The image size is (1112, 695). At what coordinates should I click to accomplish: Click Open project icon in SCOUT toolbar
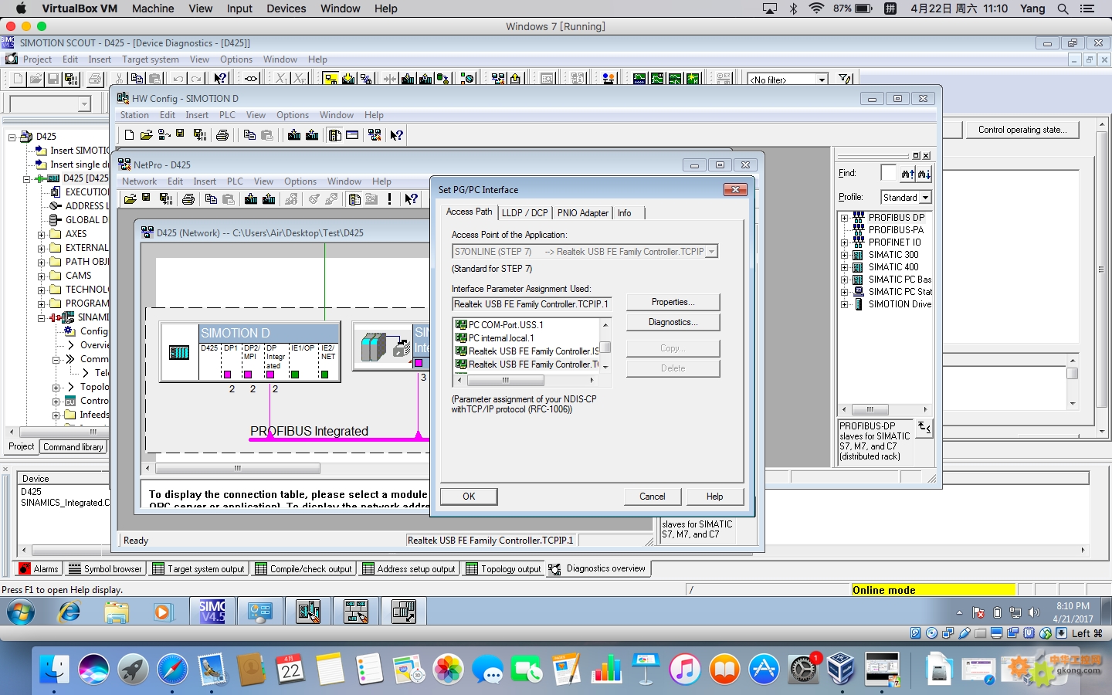[36, 79]
